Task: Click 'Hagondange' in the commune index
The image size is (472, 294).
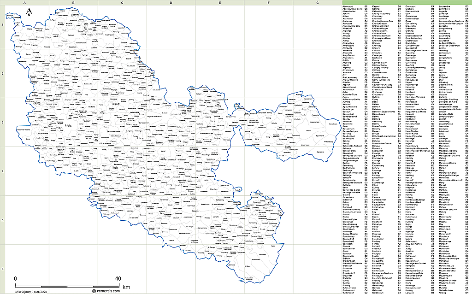Action: (412, 85)
